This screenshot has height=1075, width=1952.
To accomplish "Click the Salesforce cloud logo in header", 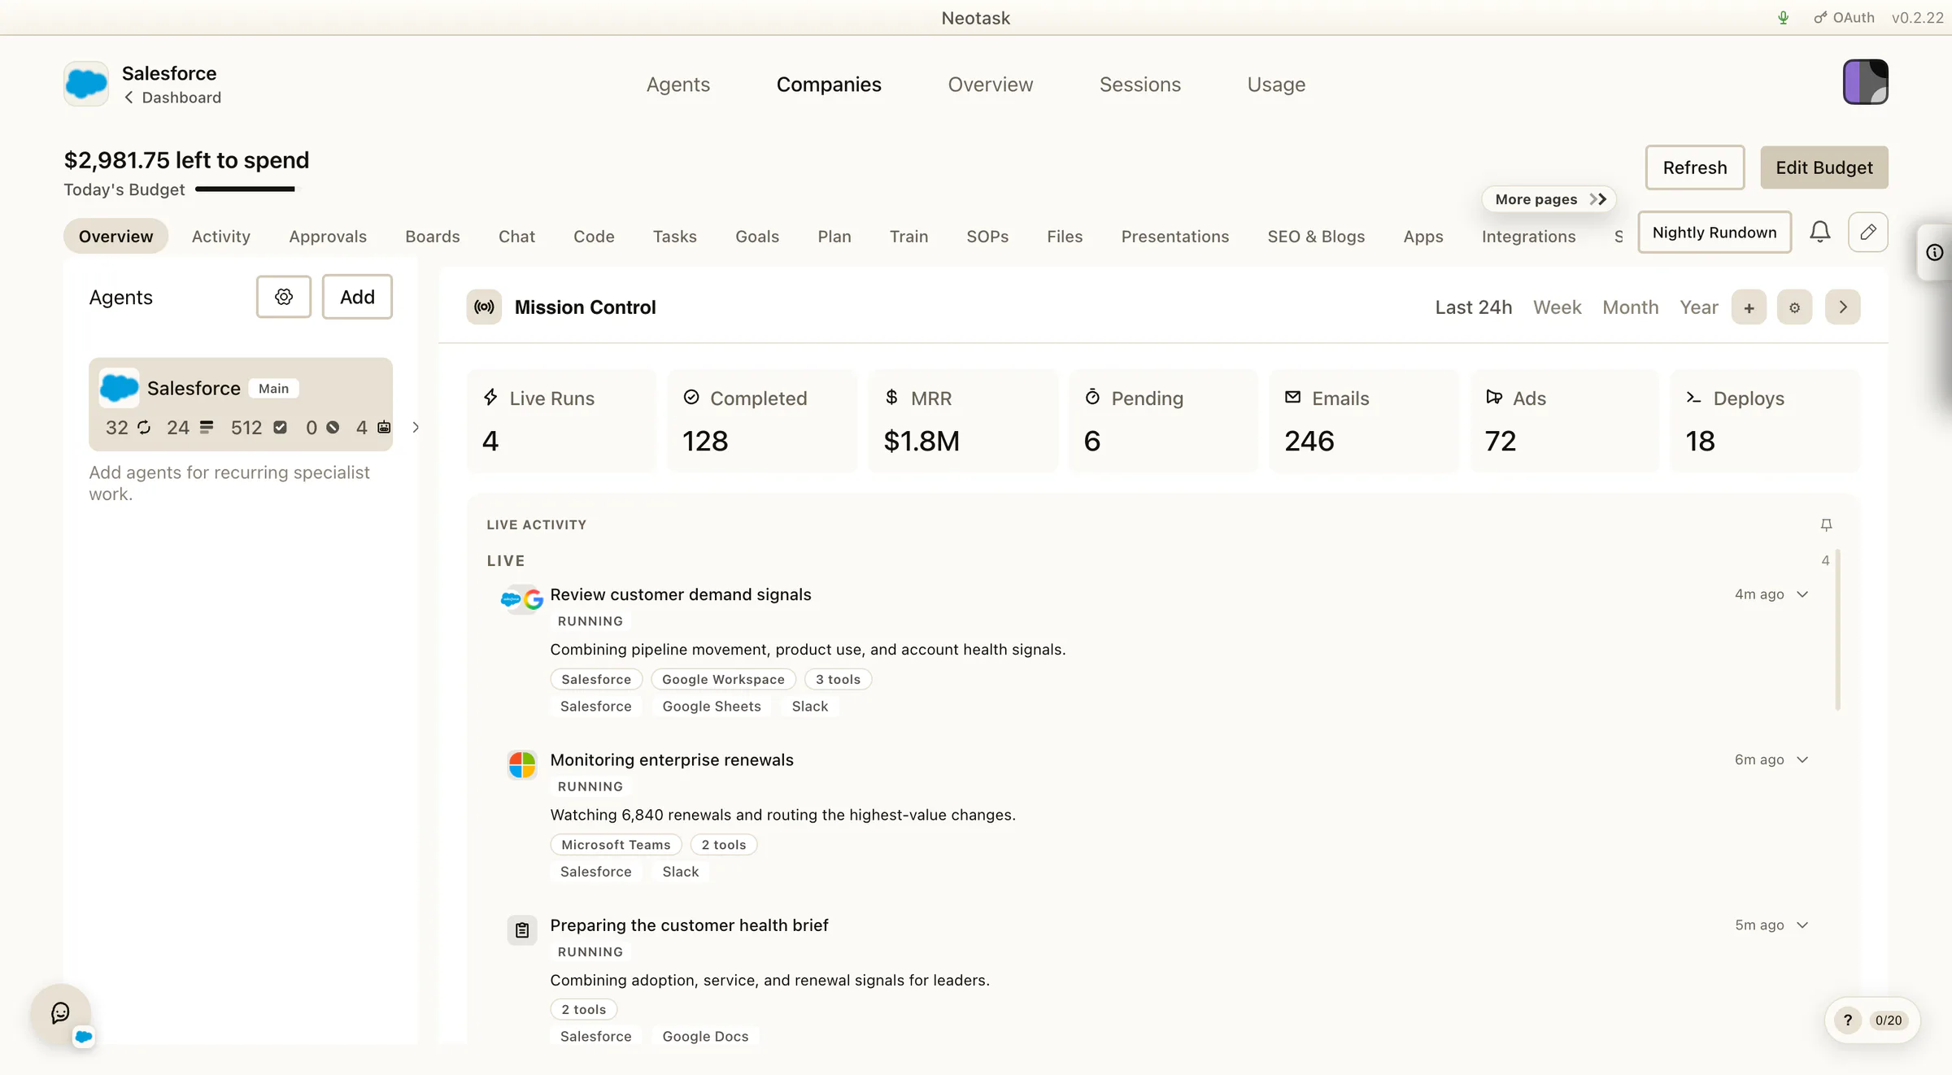I will [86, 84].
